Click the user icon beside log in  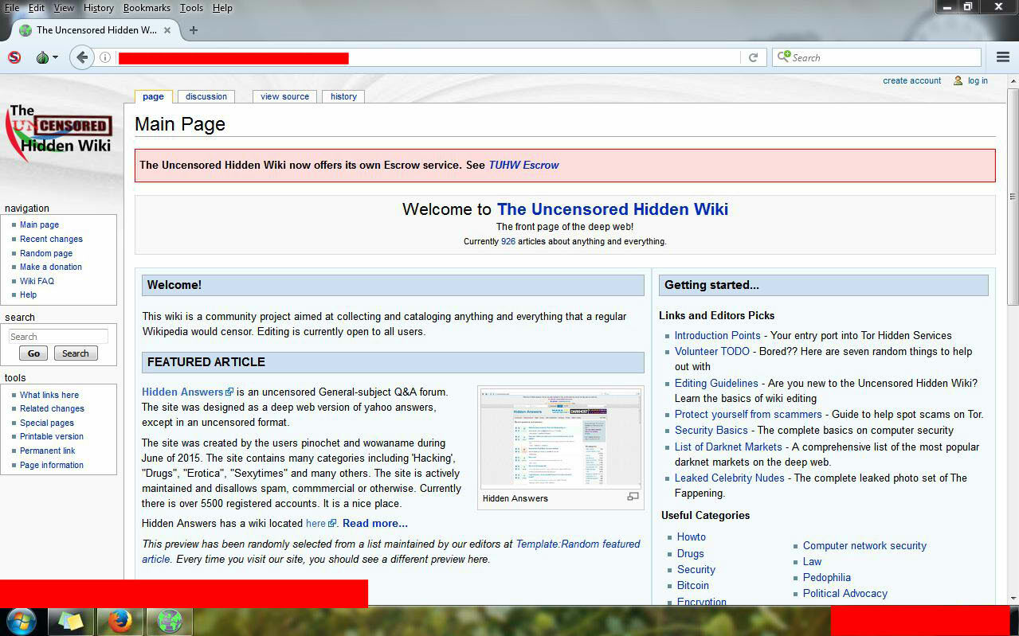coord(958,80)
